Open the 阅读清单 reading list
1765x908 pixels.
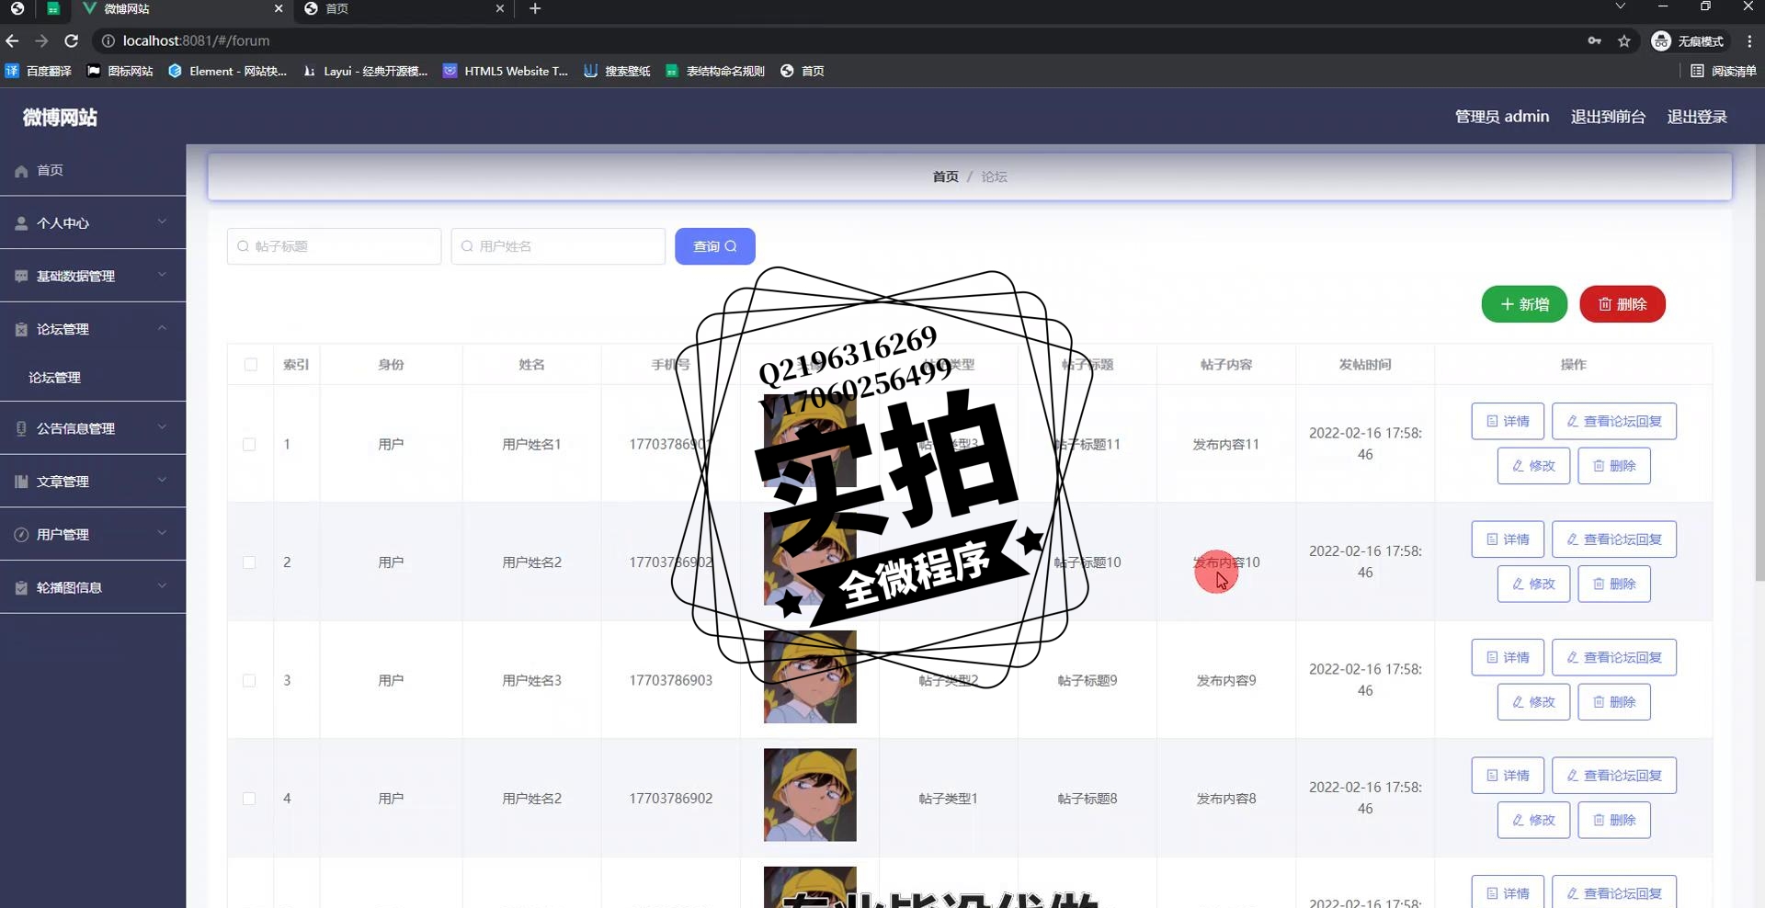(x=1724, y=71)
